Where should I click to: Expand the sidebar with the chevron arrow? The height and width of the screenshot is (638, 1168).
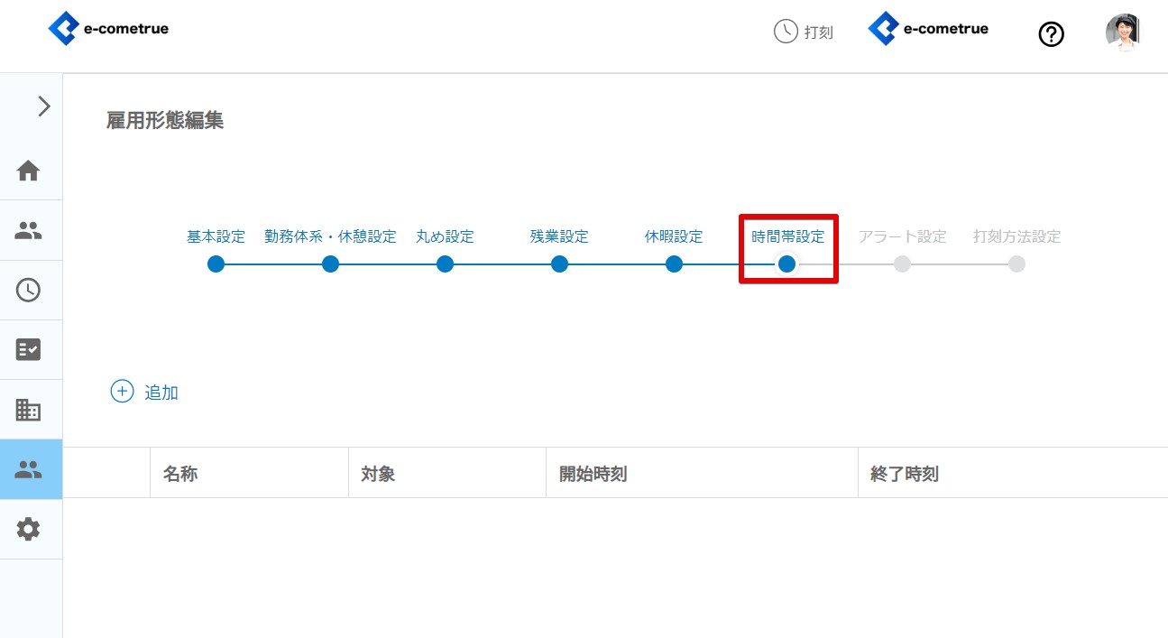click(x=42, y=106)
